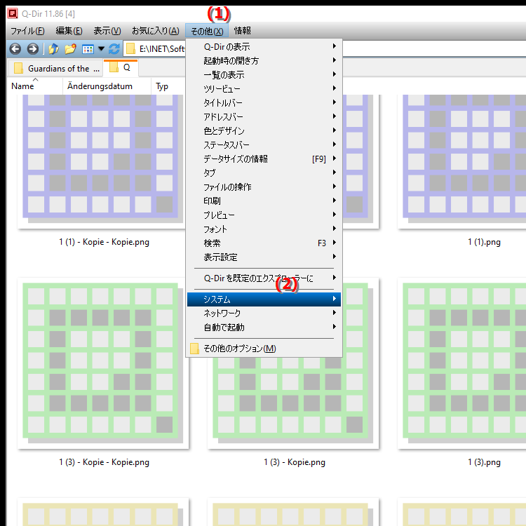Expand the 一覧の表示 submenu
This screenshot has height=526, width=526.
point(264,75)
